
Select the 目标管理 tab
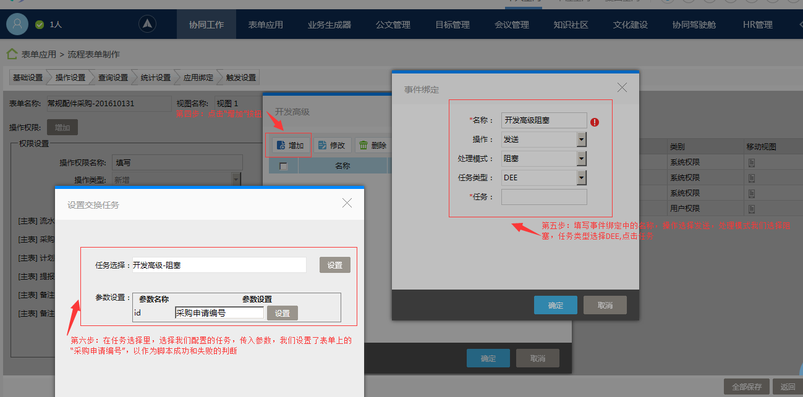452,25
